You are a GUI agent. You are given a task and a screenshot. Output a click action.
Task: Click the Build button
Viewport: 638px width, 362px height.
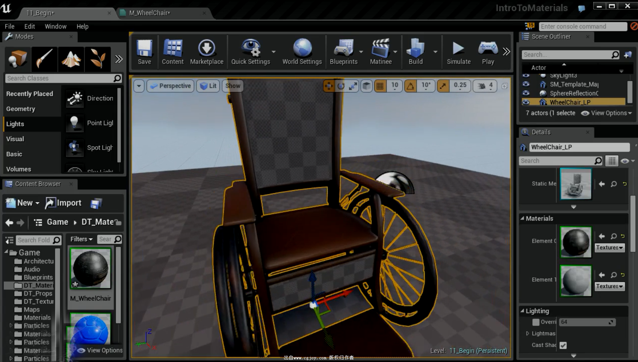[416, 52]
